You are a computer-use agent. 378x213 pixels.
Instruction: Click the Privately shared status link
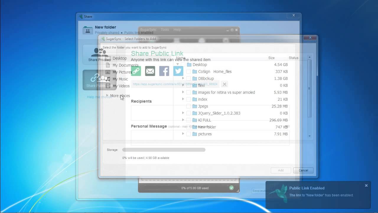tap(107, 33)
